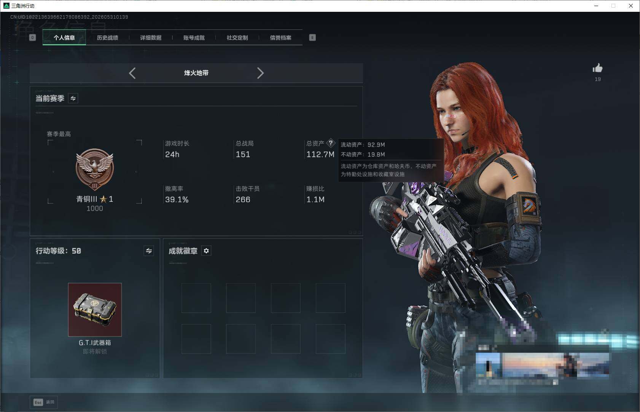Click the 三角洲行动 app icon in title bar
640x412 pixels.
pos(6,6)
